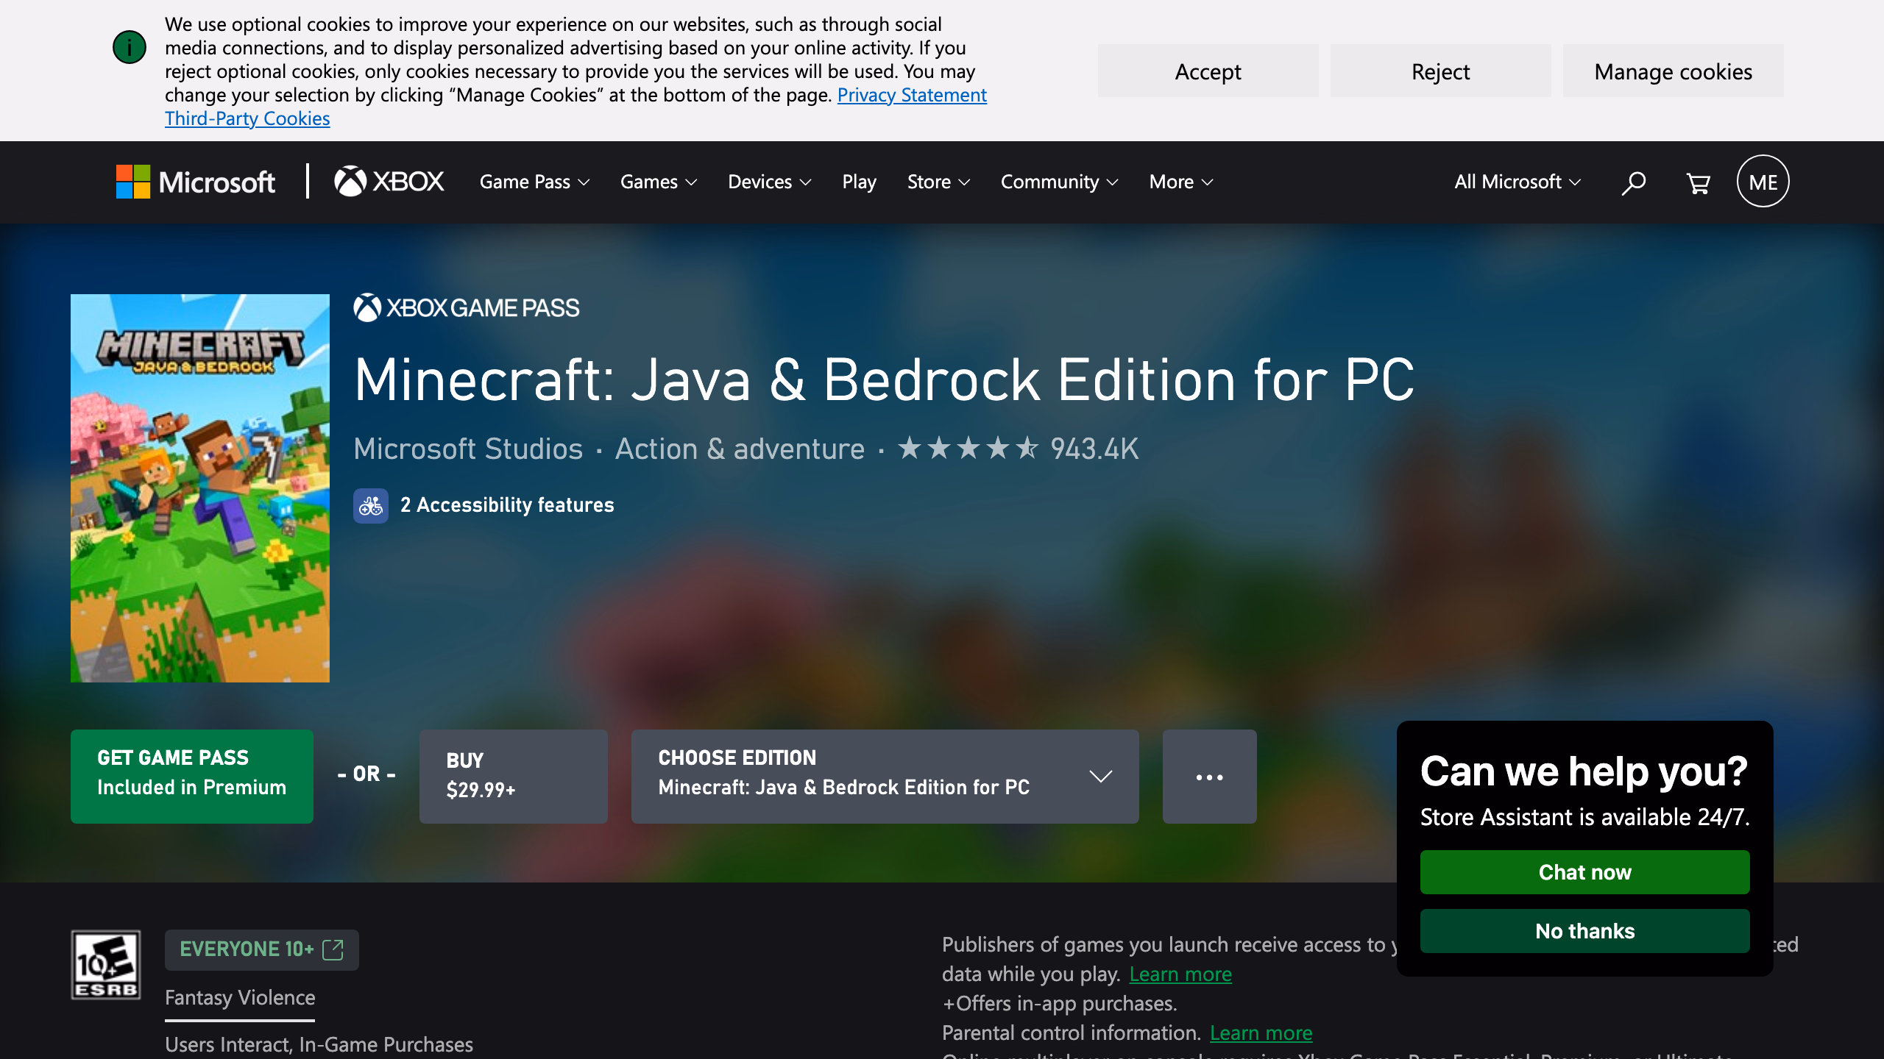Click the star rating 943.4K
1884x1059 pixels.
point(1018,449)
